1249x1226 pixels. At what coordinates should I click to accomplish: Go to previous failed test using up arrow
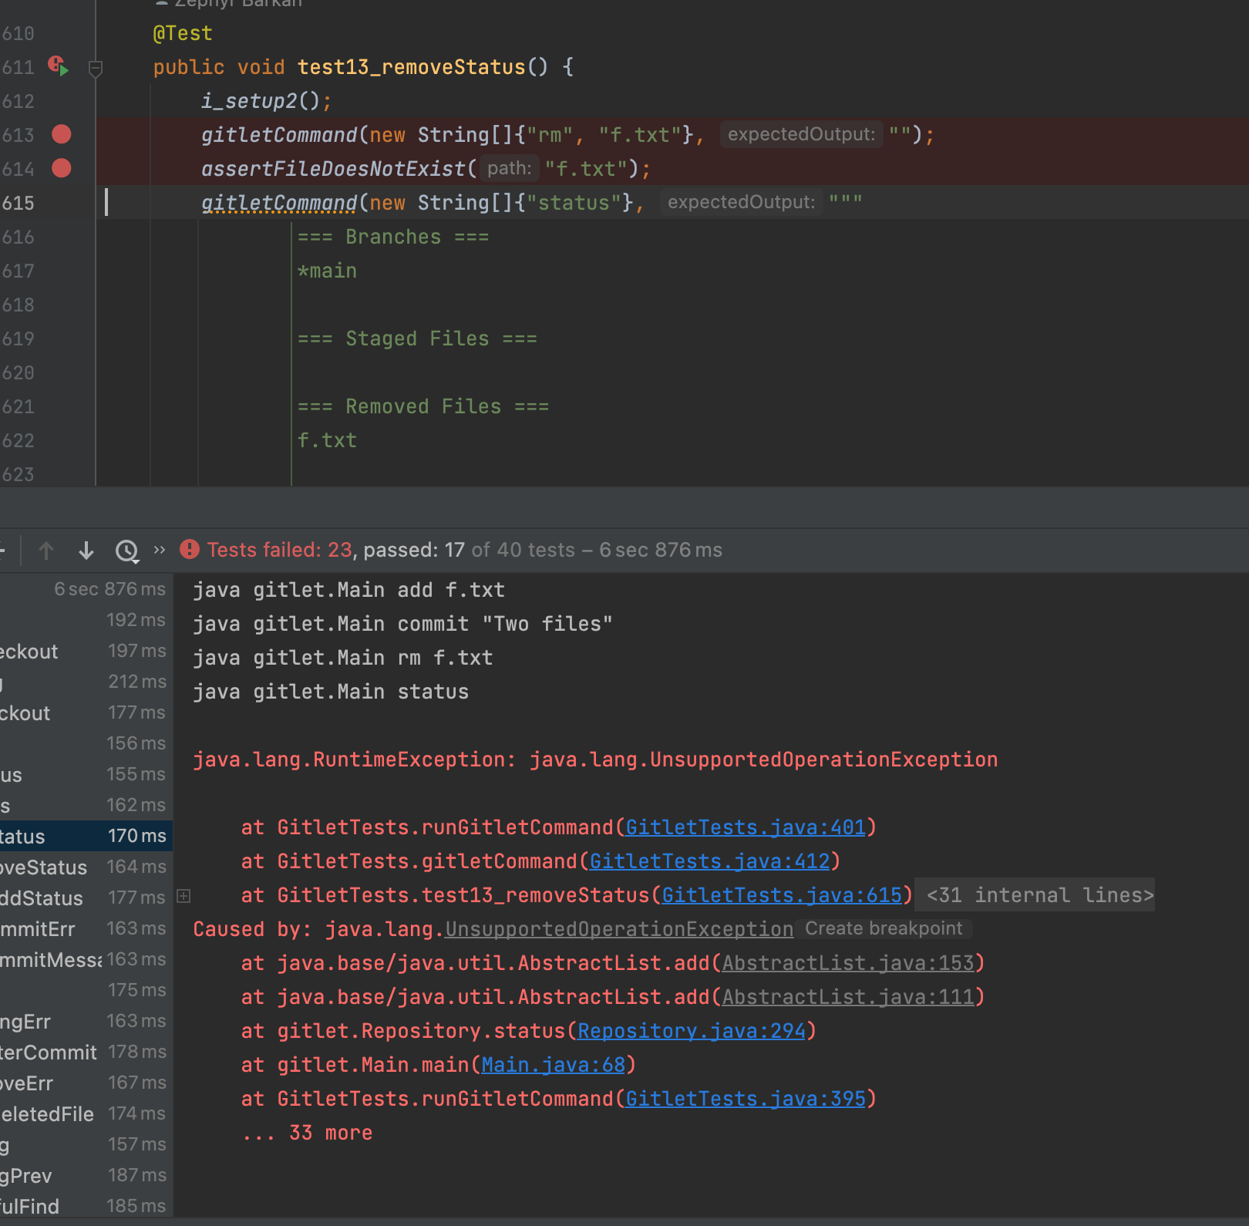[x=46, y=551]
